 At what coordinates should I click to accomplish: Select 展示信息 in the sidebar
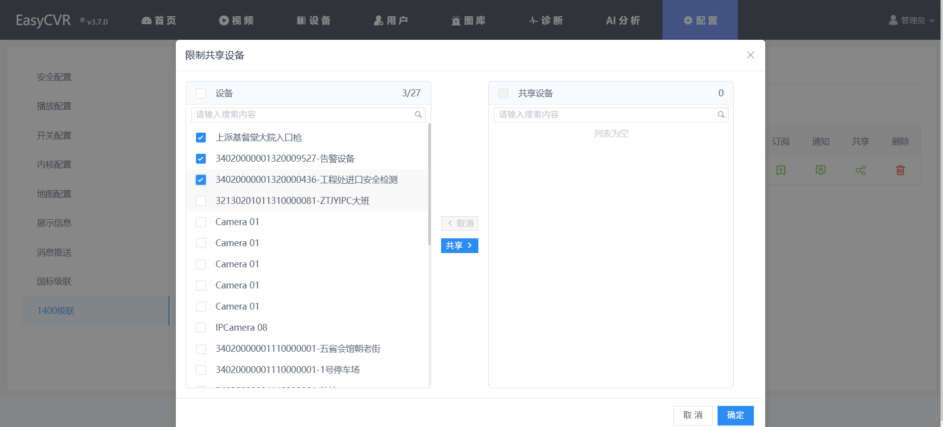(54, 223)
